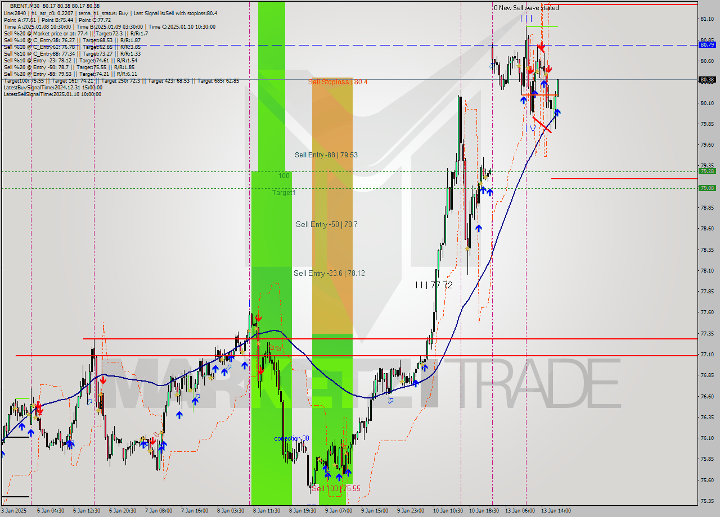Select the '10 Jan 10:30' time axis label
Screen dimensions: 720x517
pos(448,511)
